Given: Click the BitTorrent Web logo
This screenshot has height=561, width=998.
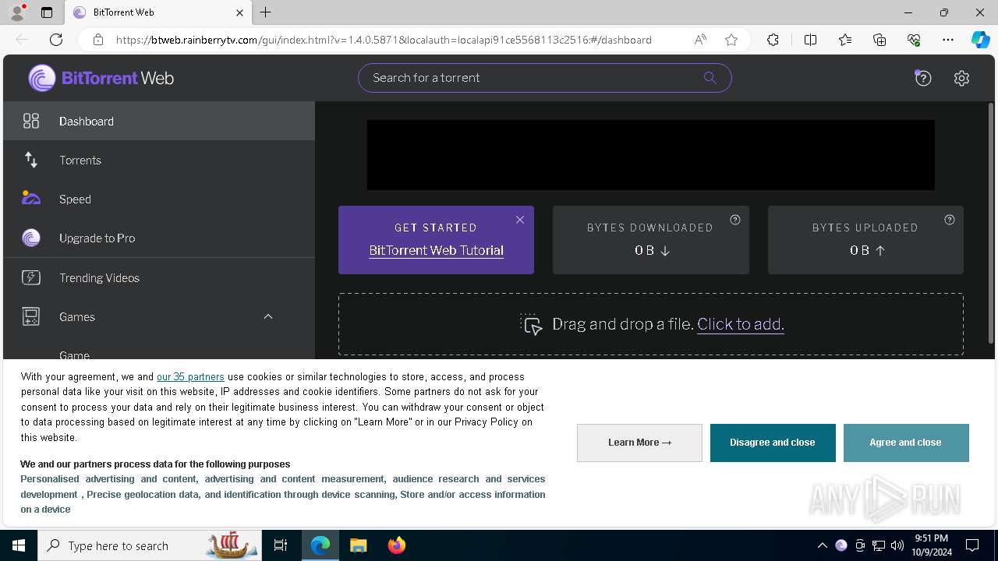Looking at the screenshot, I should (101, 78).
